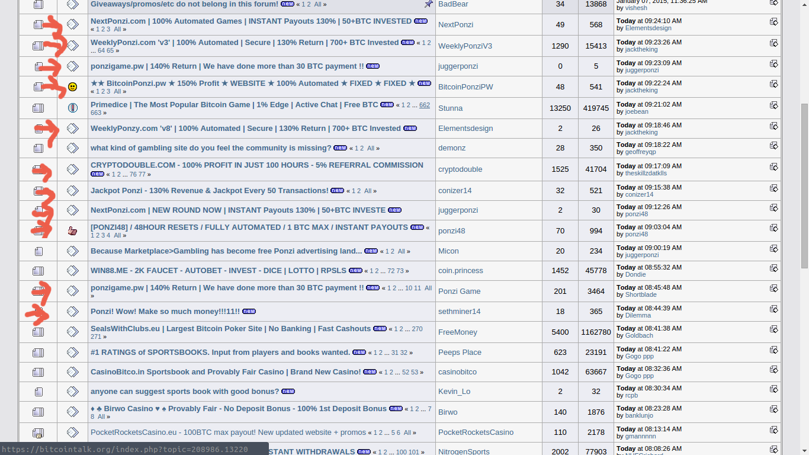
Task: Click the thumbs-up icon in PONZI48 row
Action: 72,231
